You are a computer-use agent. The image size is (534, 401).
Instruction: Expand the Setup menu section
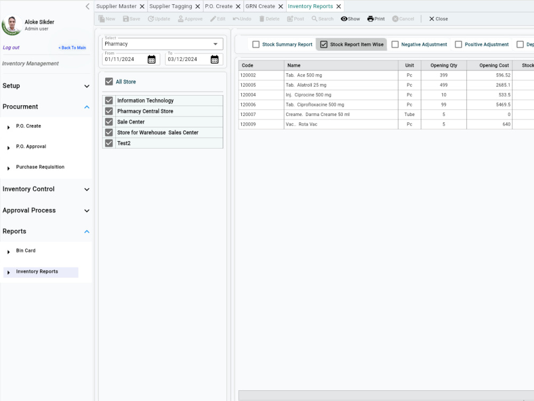point(46,86)
